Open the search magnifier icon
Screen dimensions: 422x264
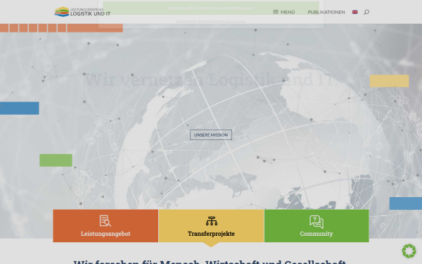click(366, 12)
